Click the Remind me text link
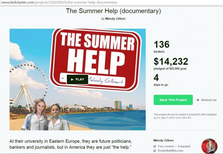The image size is (223, 154). coord(209,100)
